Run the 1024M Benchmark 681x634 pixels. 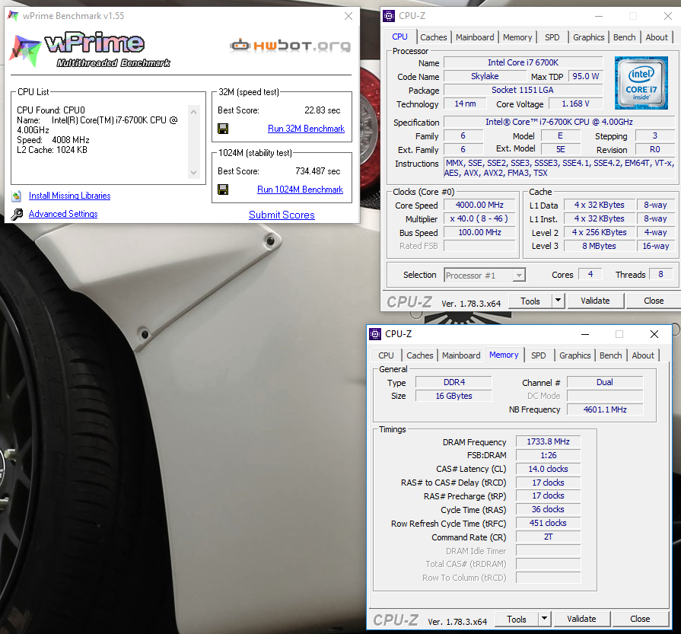[300, 190]
